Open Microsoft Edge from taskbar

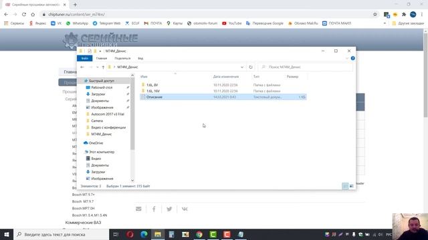(144, 234)
